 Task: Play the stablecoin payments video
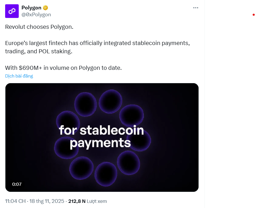[102, 137]
